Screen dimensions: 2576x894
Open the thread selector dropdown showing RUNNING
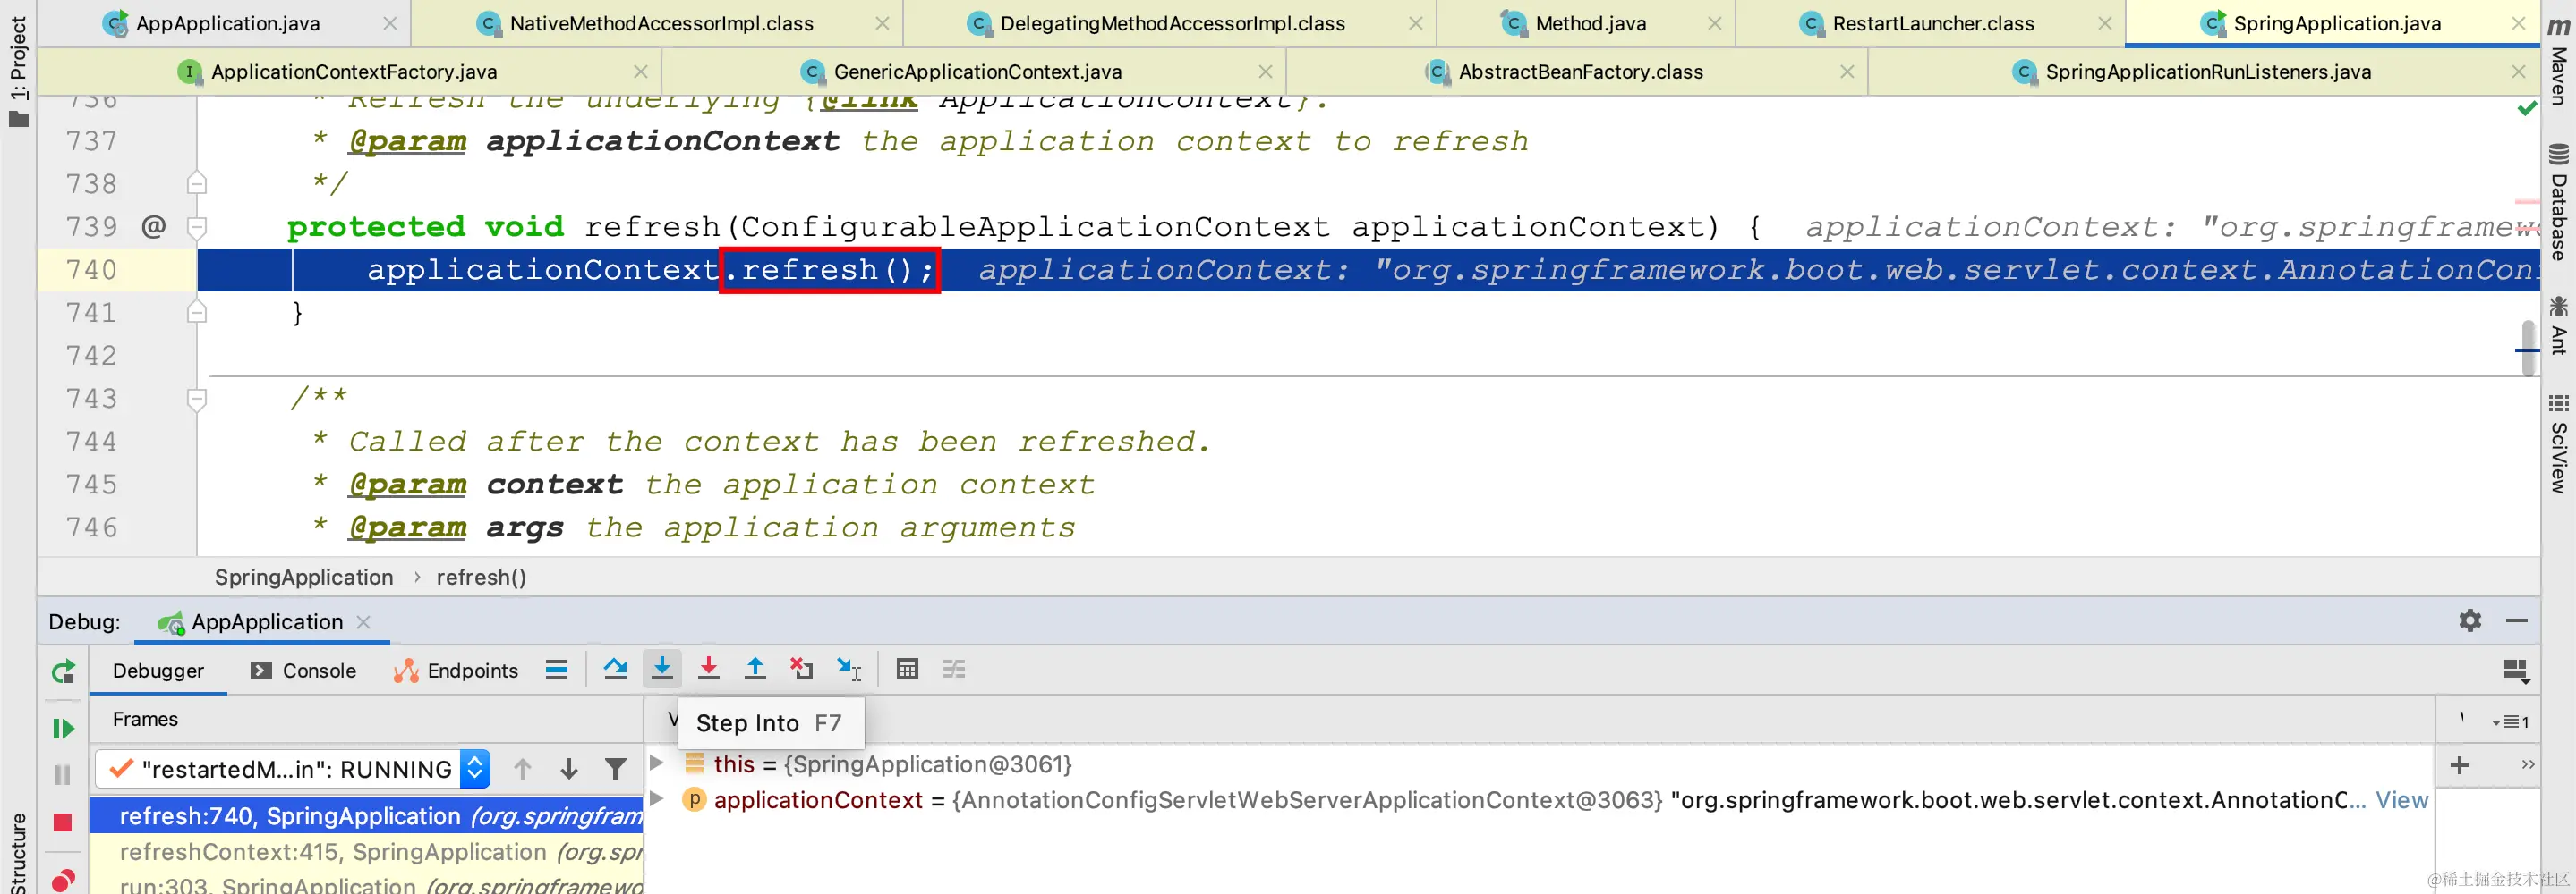click(293, 768)
